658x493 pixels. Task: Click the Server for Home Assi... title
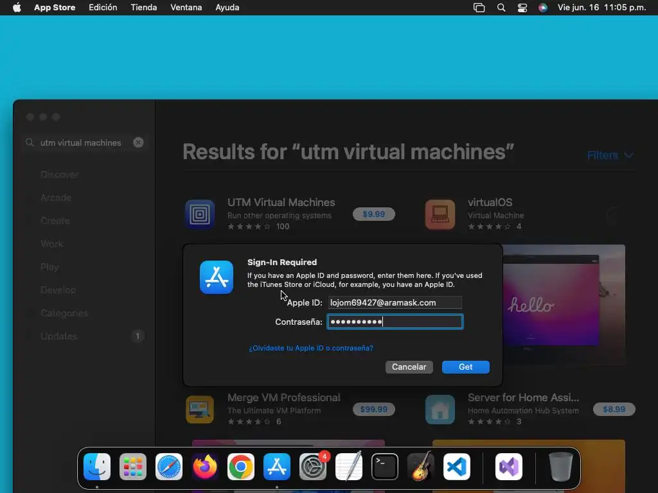[523, 398]
